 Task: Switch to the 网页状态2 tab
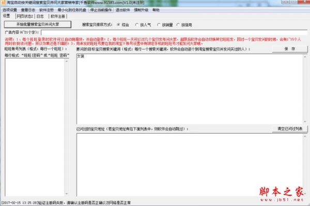[25, 16]
